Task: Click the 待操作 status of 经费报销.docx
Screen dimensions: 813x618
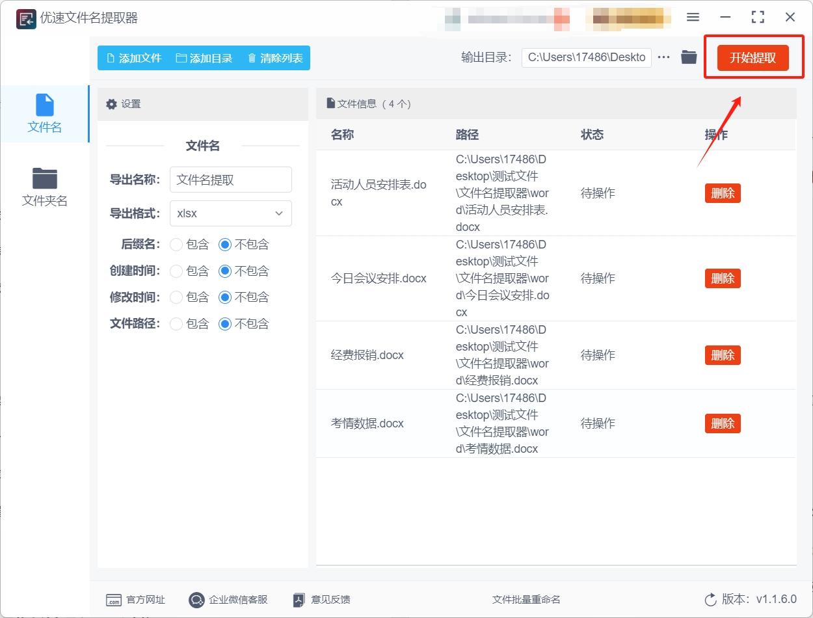Action: pyautogui.click(x=598, y=355)
